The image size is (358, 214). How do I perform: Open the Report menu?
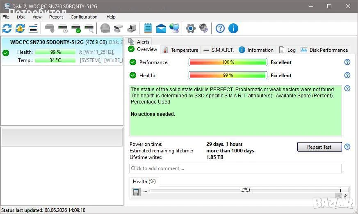(x=56, y=17)
